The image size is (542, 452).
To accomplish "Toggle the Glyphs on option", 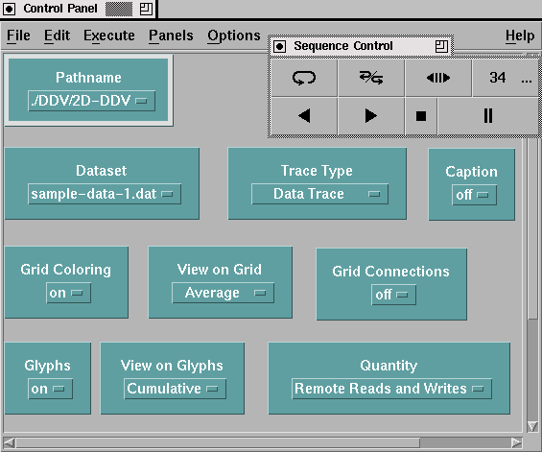I will pos(50,389).
